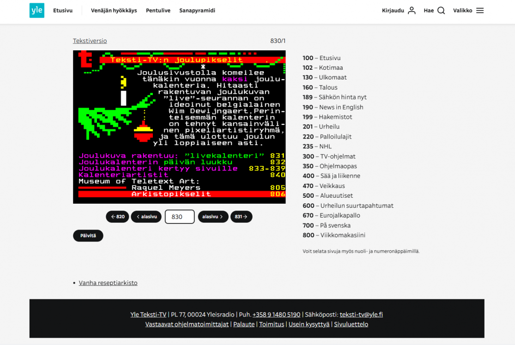Click the Yle logo
This screenshot has width=515, height=345.
tap(37, 11)
